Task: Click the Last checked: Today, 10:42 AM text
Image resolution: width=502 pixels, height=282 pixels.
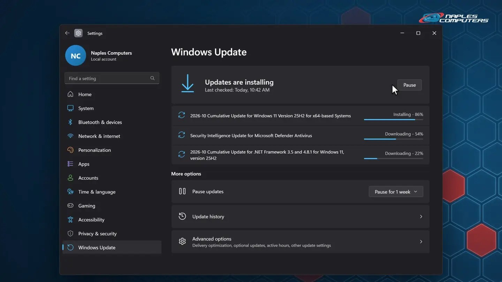Action: [x=237, y=90]
